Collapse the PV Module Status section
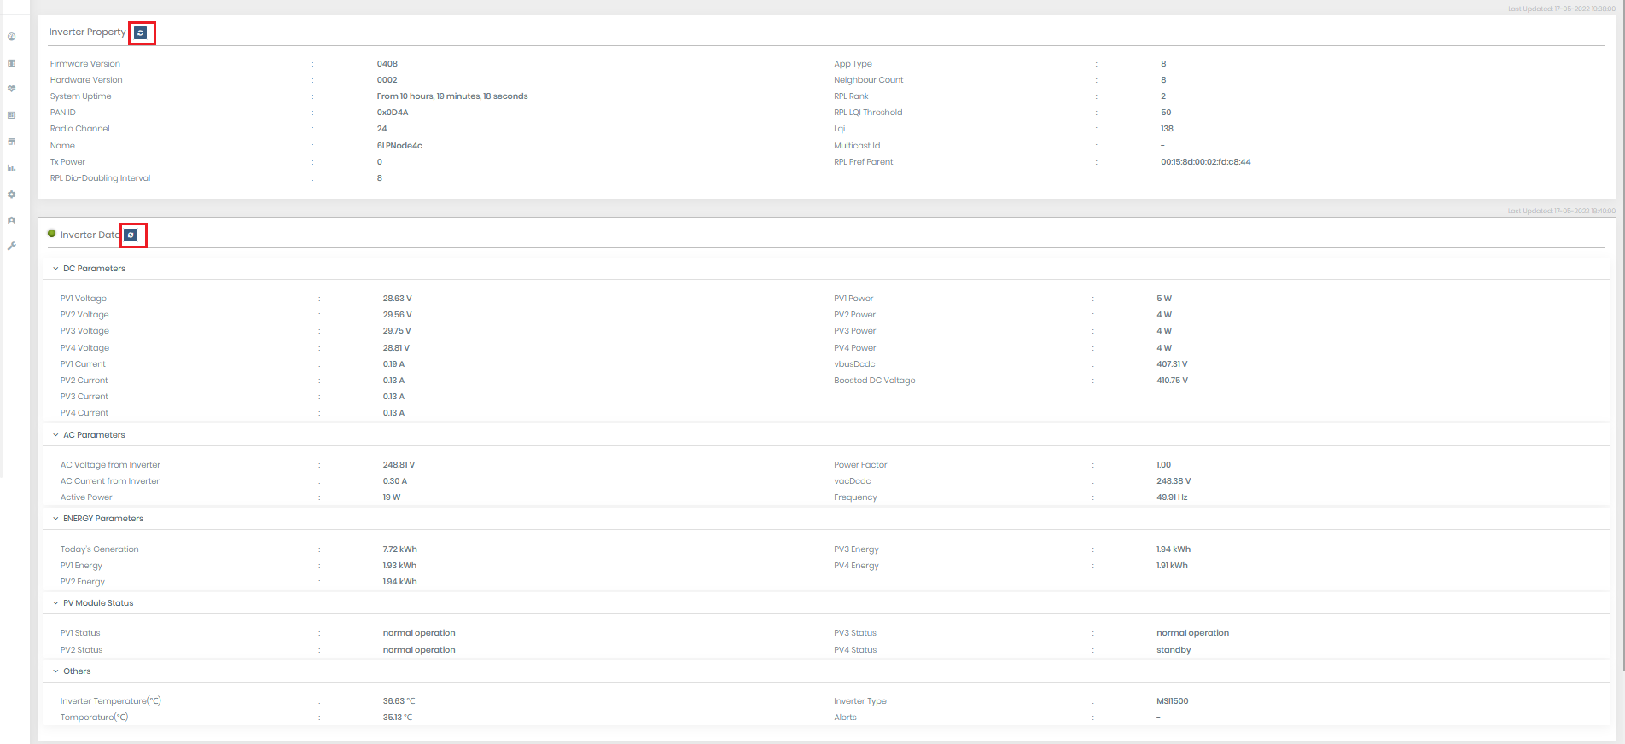 tap(56, 603)
